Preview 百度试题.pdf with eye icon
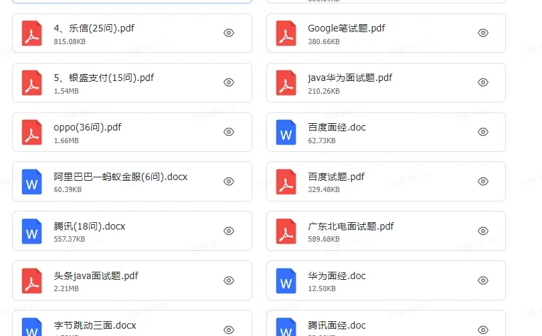 pyautogui.click(x=483, y=181)
